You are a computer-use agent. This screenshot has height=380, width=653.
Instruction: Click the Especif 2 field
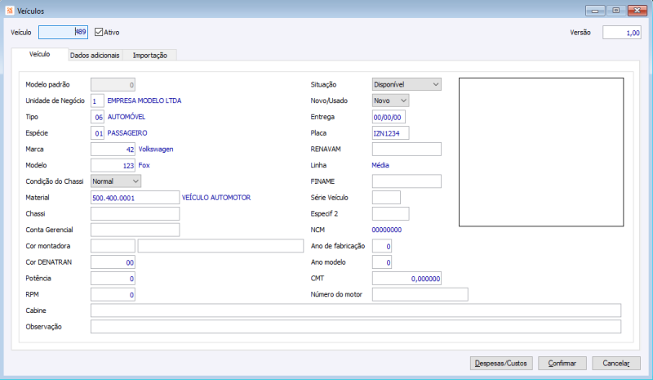(390, 213)
